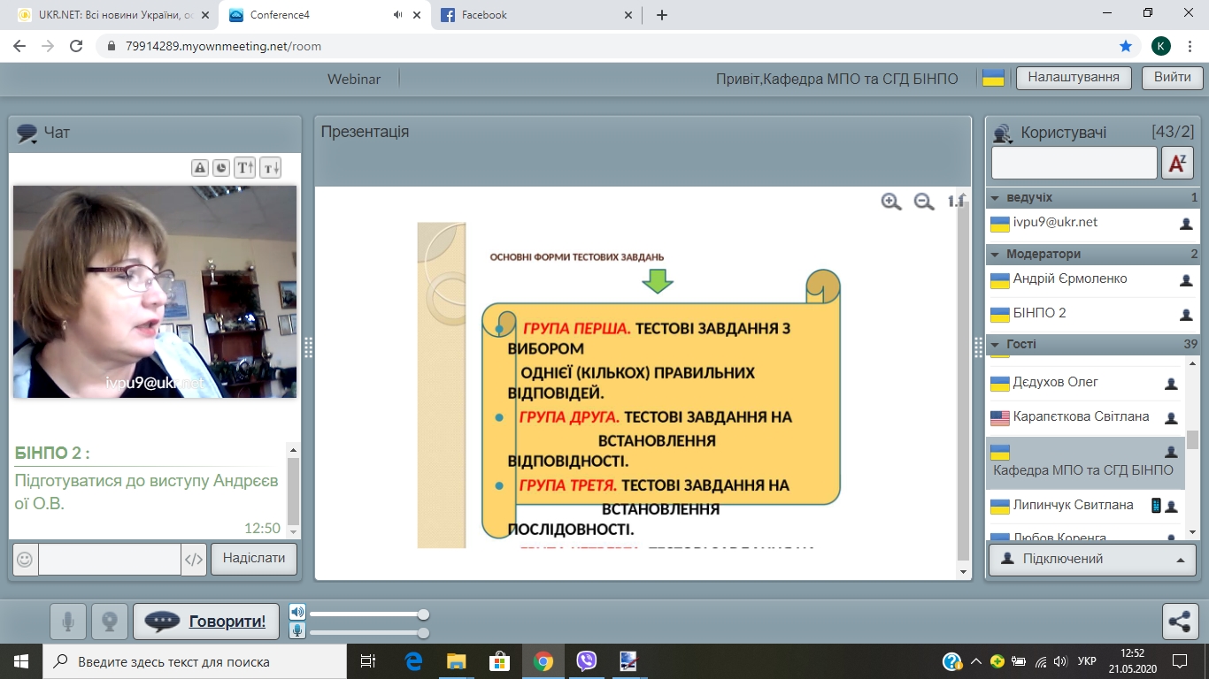Viewport: 1209px width, 679px height.
Task: Click the share icon at bottom right
Action: (1180, 622)
